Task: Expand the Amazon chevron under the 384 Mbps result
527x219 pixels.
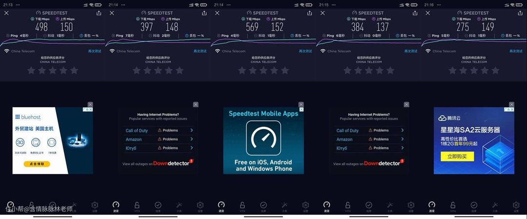Action: (x=402, y=139)
